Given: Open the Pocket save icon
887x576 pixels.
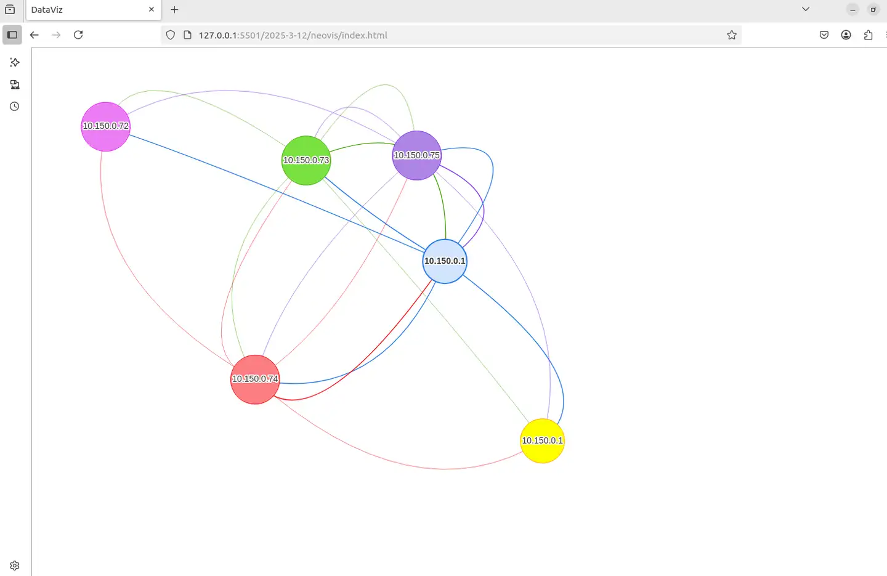Looking at the screenshot, I should [824, 35].
